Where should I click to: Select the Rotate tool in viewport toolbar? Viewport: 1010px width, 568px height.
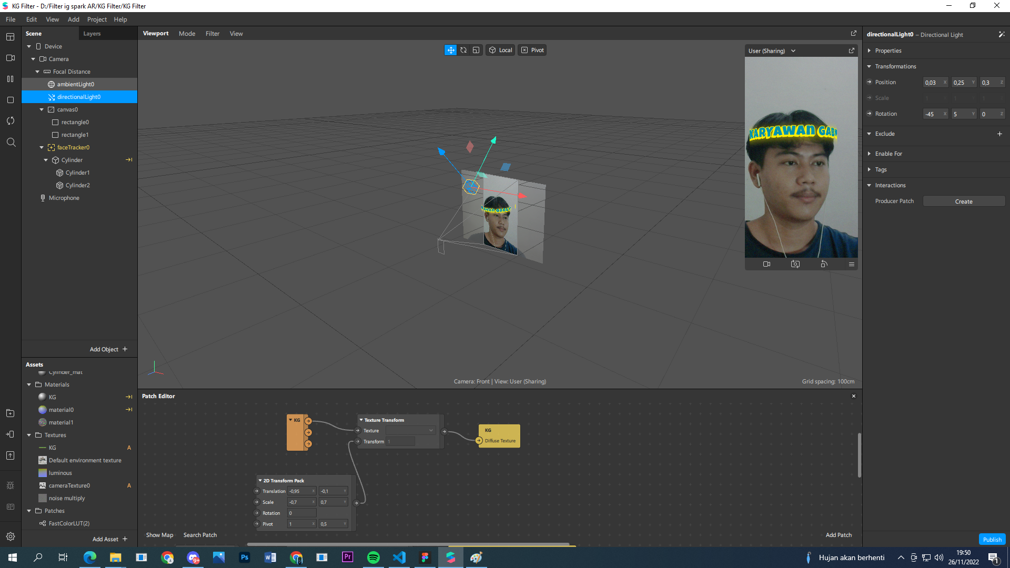click(463, 50)
